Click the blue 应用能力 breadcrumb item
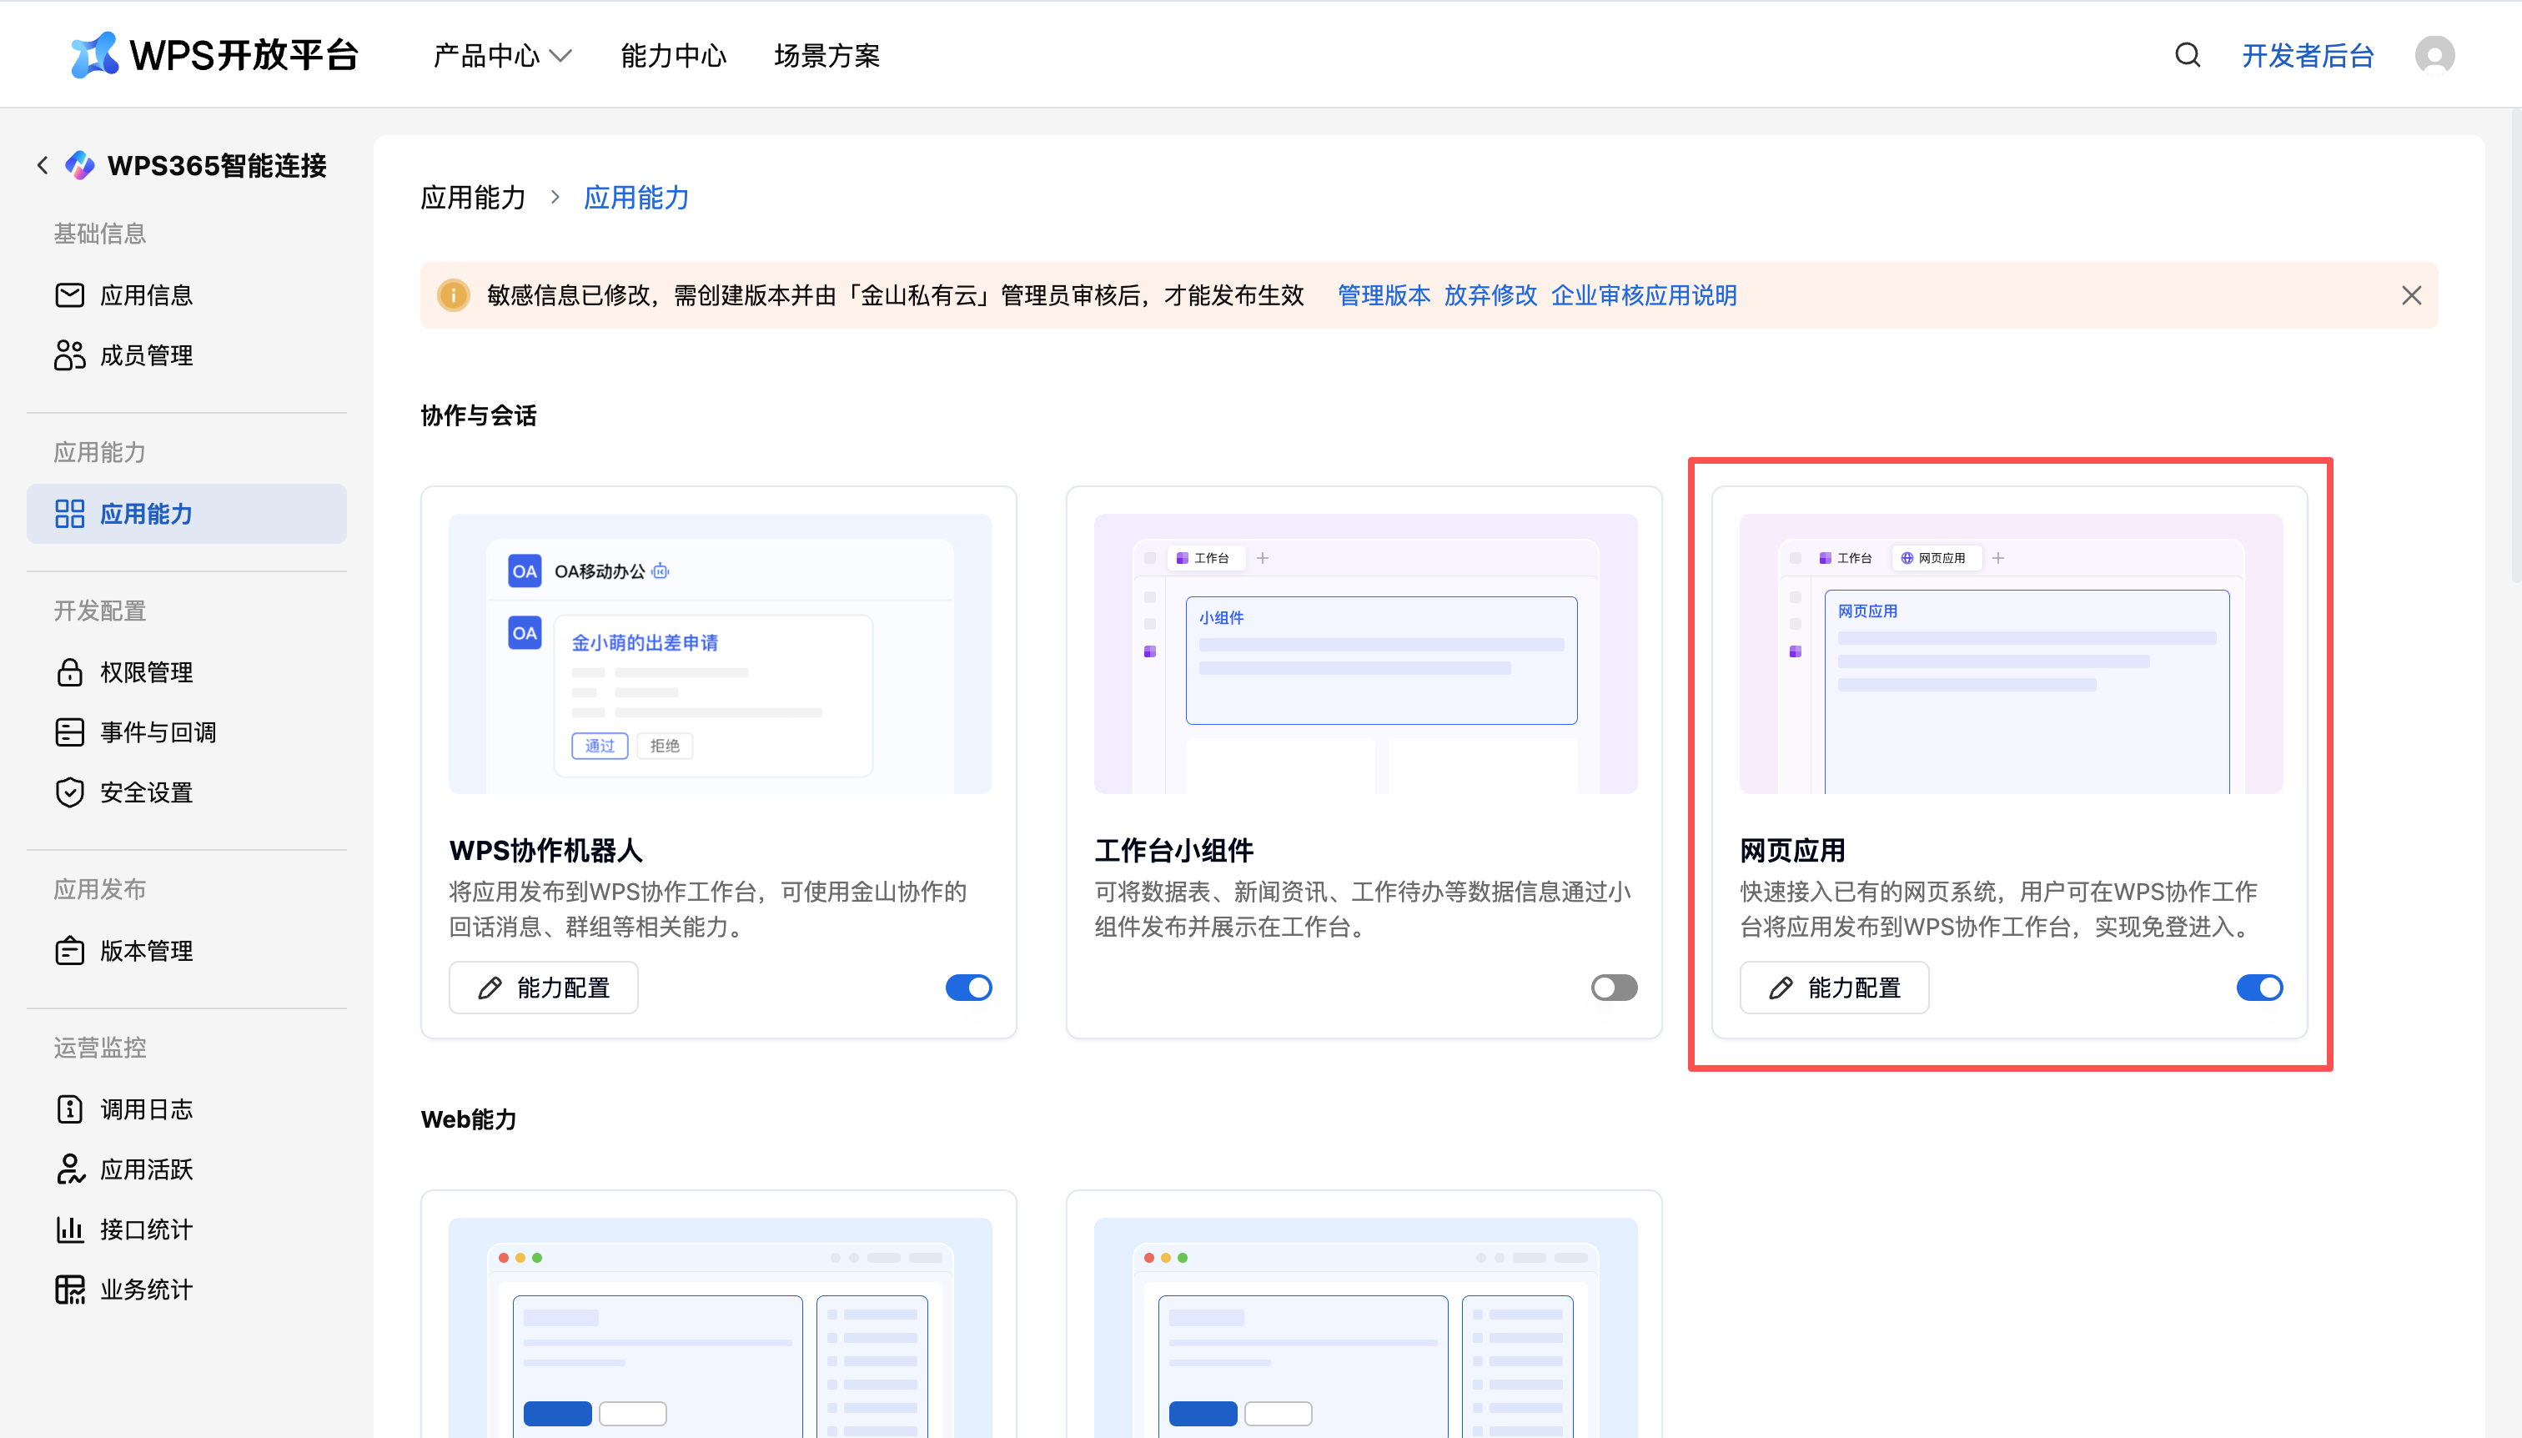This screenshot has width=2522, height=1438. coord(636,198)
